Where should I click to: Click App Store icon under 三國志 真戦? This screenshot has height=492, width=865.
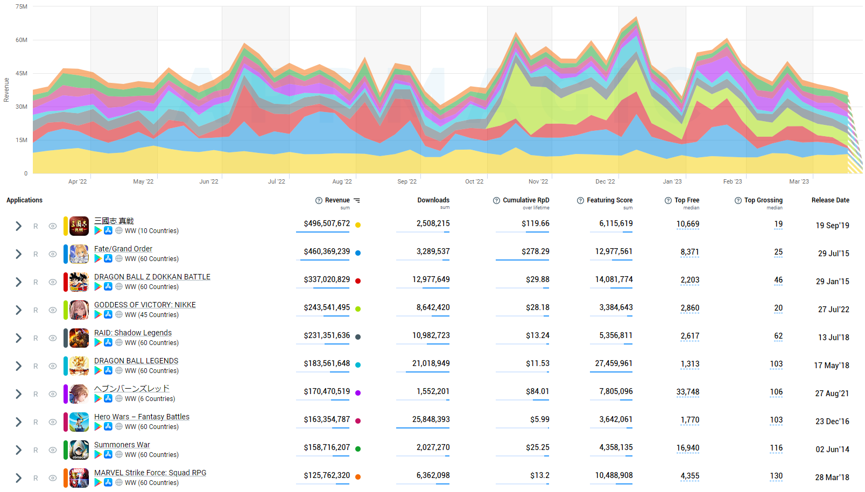108,230
